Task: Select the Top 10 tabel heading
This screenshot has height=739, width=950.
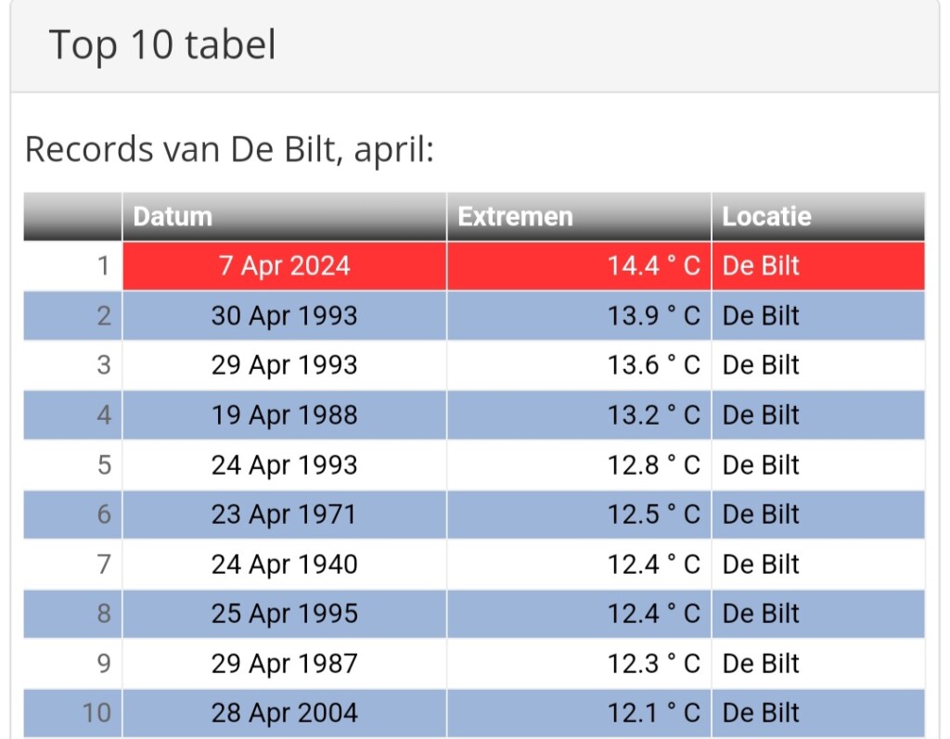Action: click(162, 45)
